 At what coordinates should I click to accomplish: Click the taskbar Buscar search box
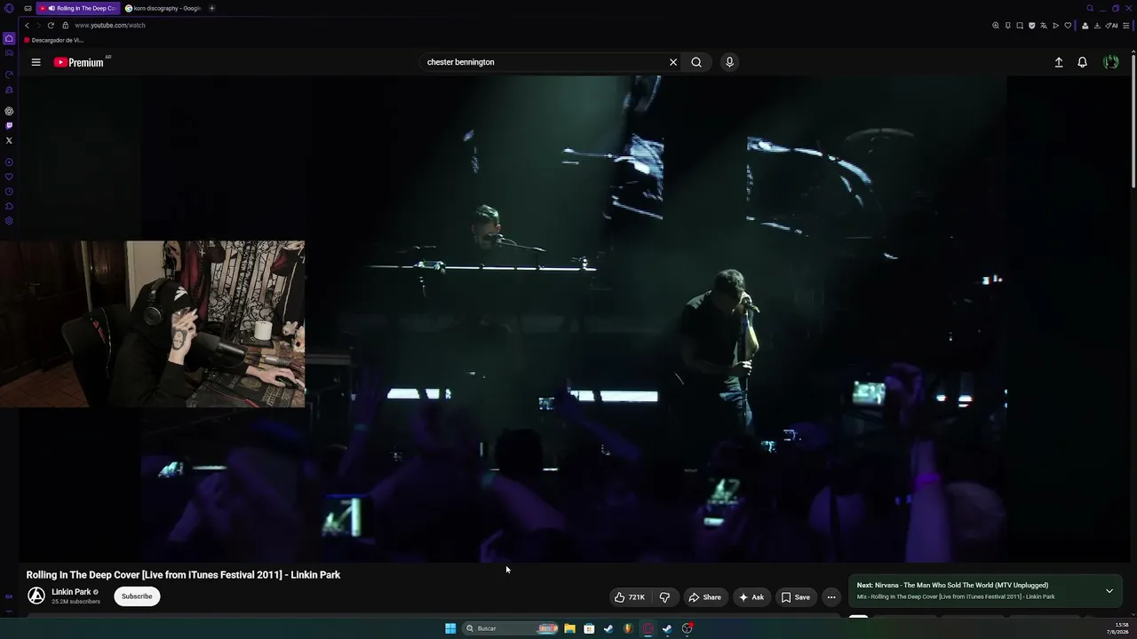click(511, 628)
